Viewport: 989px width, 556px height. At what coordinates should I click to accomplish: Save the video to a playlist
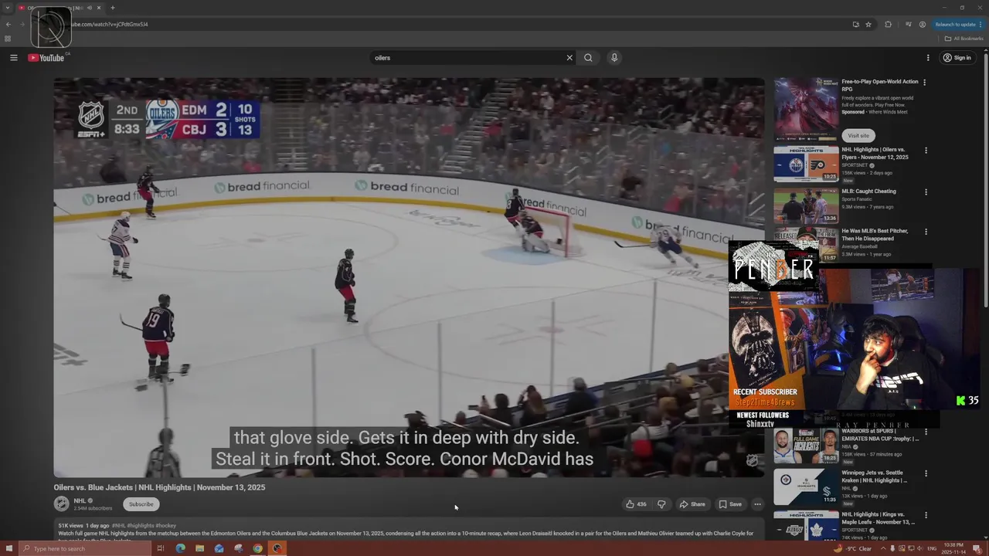pos(730,504)
